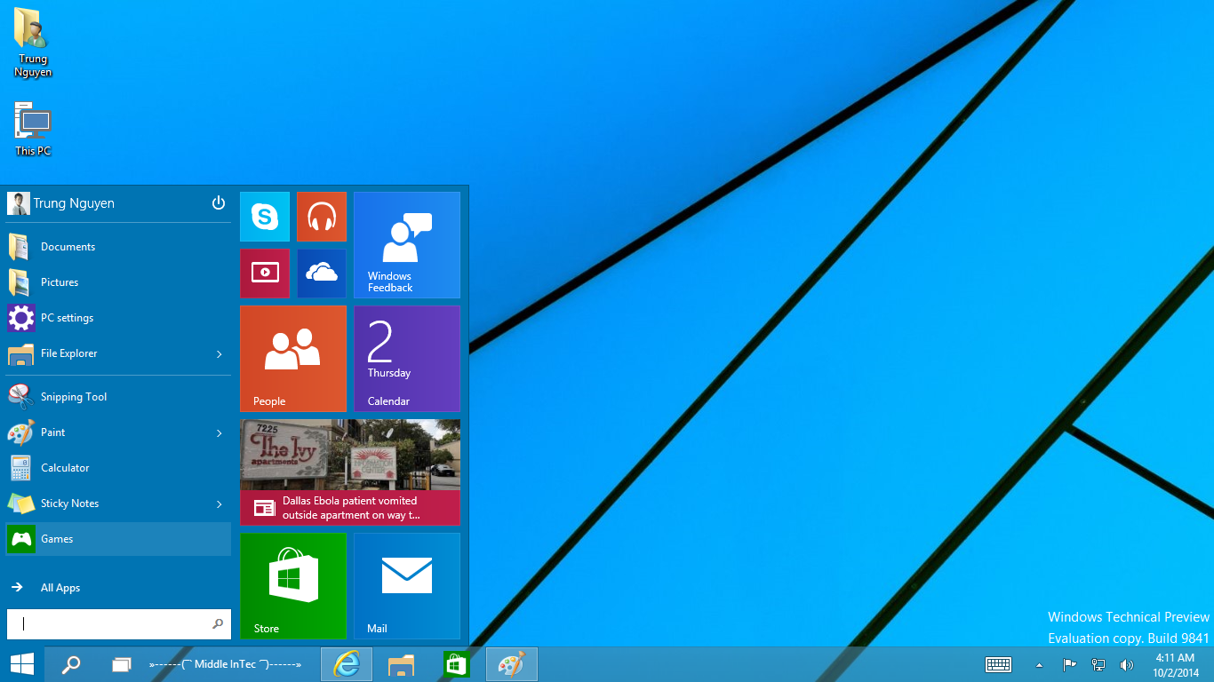Open PC settings from the Start menu
The image size is (1214, 682).
[x=117, y=318]
